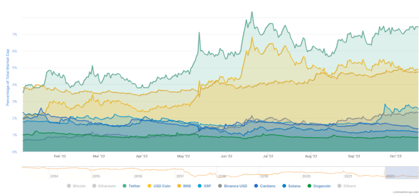Click the Dogecoin green legend dot

(x=309, y=186)
